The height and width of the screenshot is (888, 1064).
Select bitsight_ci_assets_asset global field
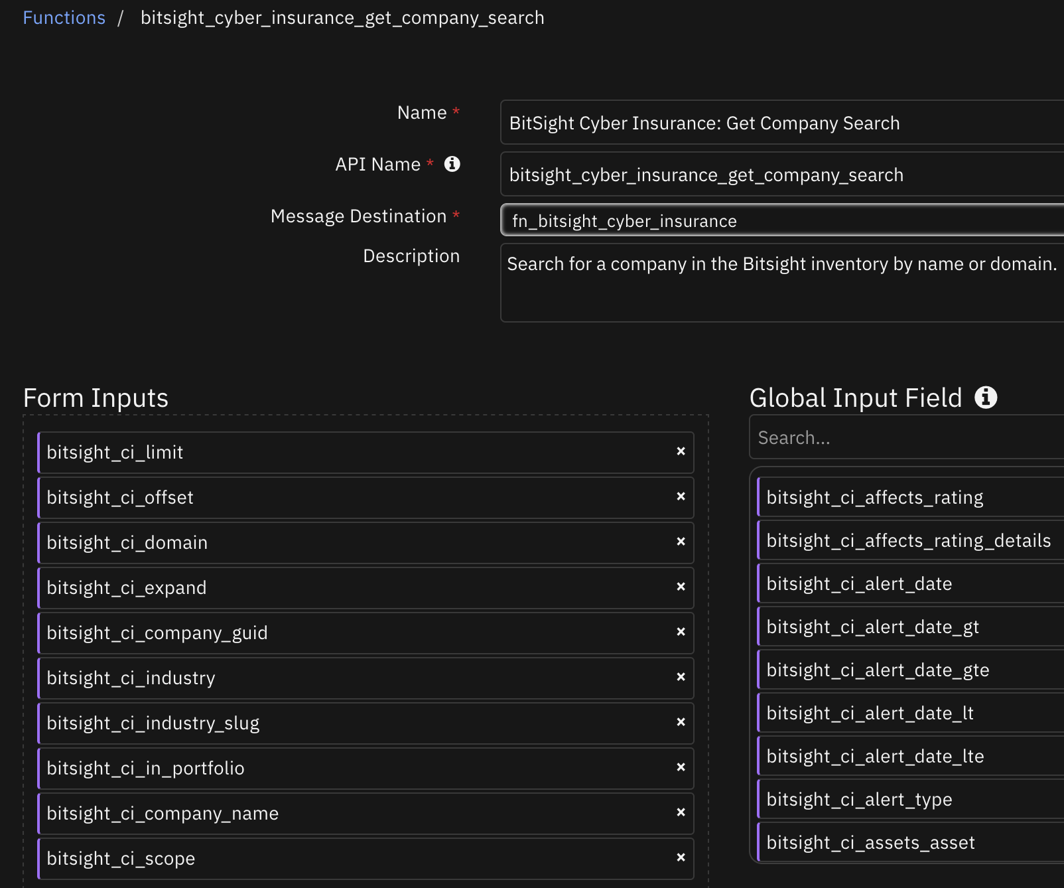(x=910, y=842)
